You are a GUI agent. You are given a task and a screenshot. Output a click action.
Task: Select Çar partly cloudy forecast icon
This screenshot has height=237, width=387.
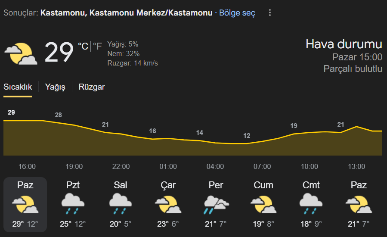168,204
